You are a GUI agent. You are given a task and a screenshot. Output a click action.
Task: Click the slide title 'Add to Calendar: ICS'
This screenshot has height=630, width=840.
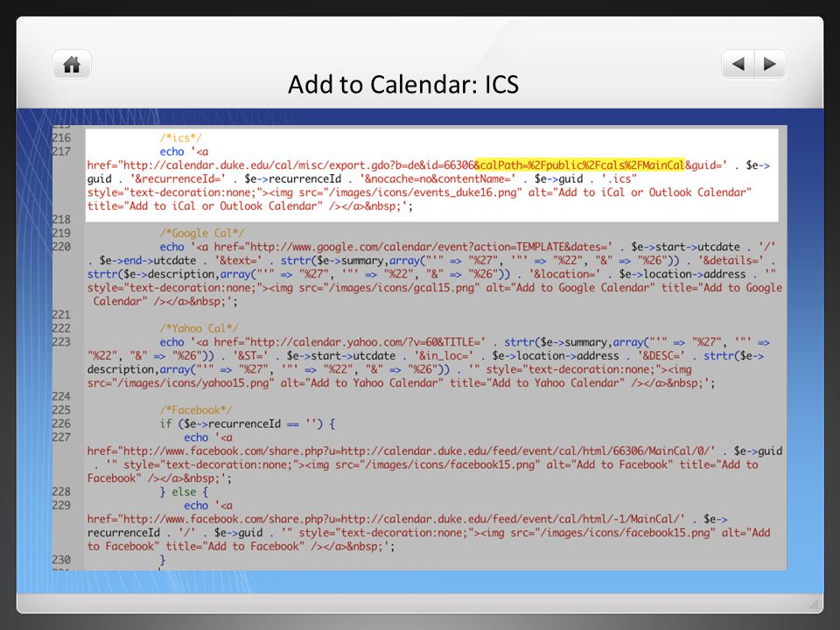(x=403, y=85)
